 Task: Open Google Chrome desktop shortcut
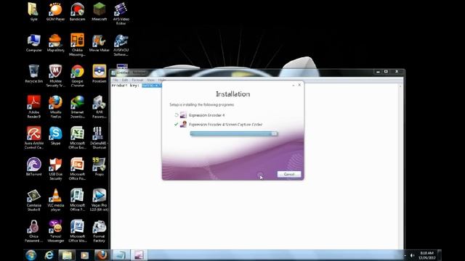[x=78, y=76]
